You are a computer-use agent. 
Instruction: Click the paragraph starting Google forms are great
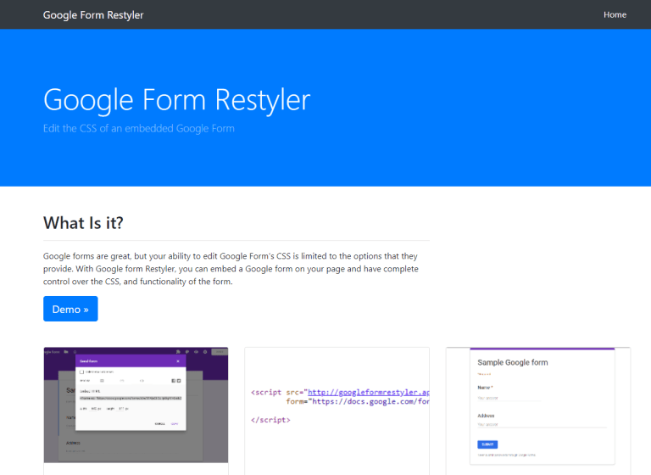click(x=231, y=269)
